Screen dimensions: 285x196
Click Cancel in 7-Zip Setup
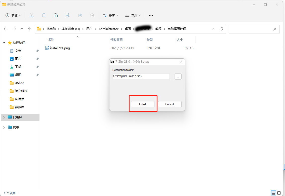pyautogui.click(x=170, y=104)
